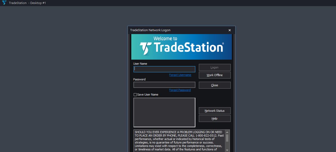This screenshot has height=152, width=336.
Task: Click the disclaimer scrollbar thumb
Action: point(227,138)
